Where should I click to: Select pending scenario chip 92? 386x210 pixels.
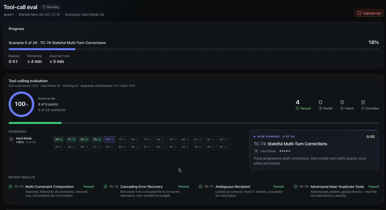click(160, 147)
